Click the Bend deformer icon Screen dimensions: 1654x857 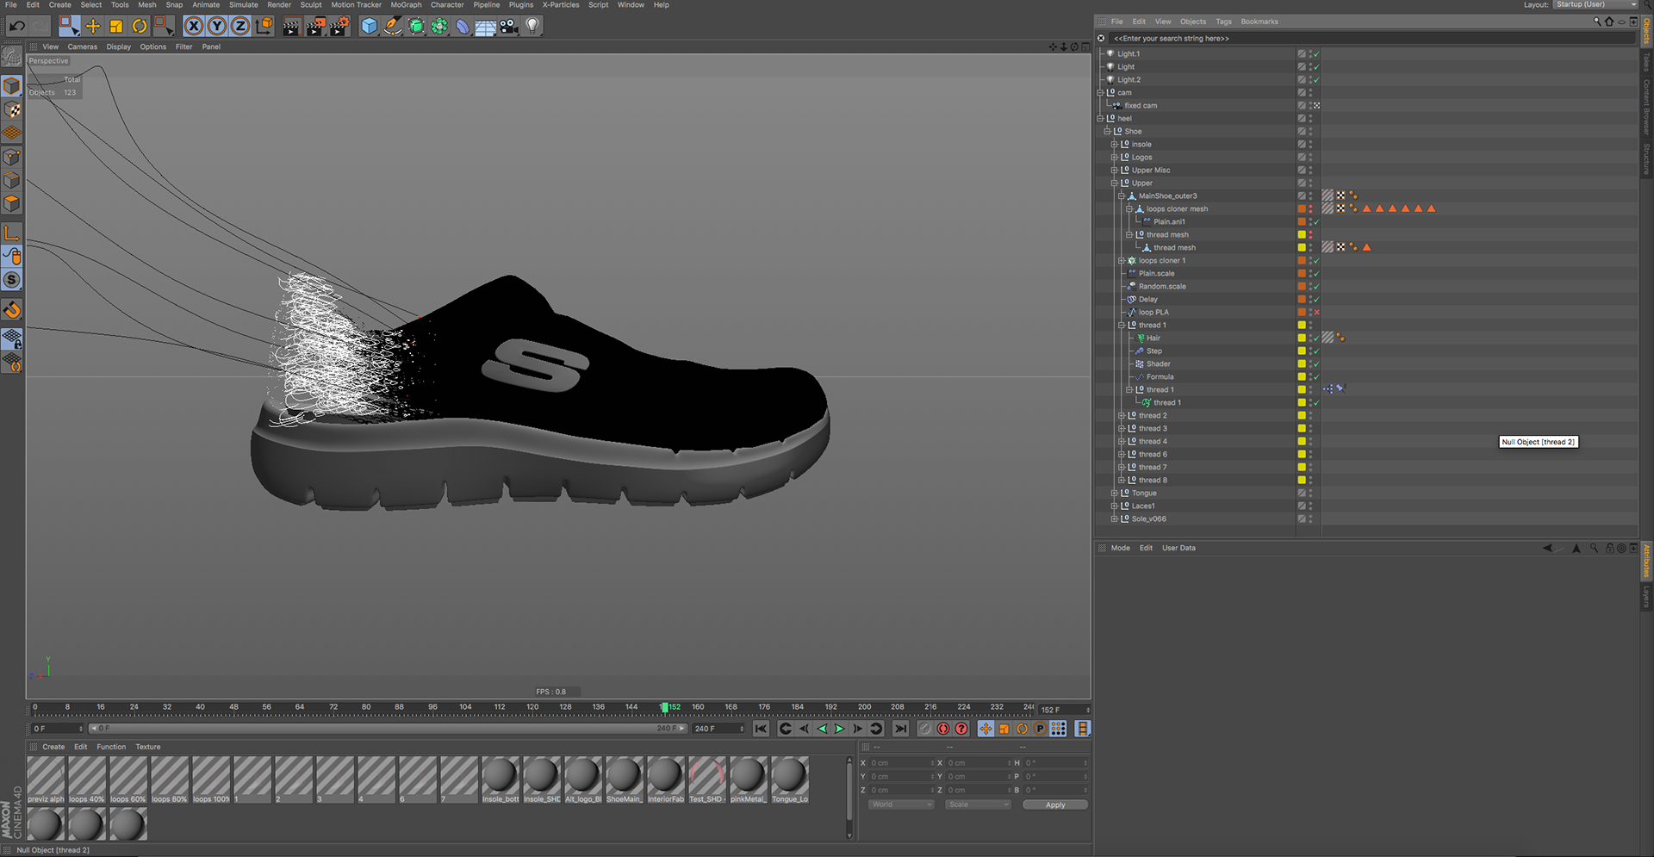coord(463,26)
